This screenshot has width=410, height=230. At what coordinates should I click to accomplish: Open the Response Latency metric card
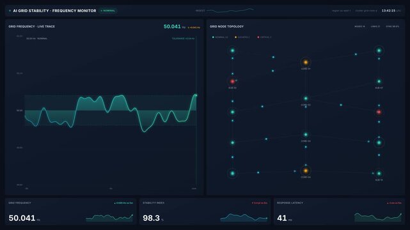click(x=339, y=211)
